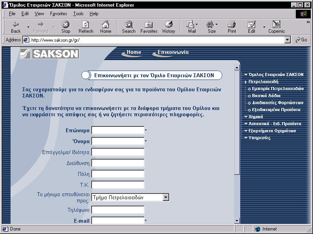This screenshot has width=313, height=234.
Task: Show the History pane
Action: (x=169, y=27)
